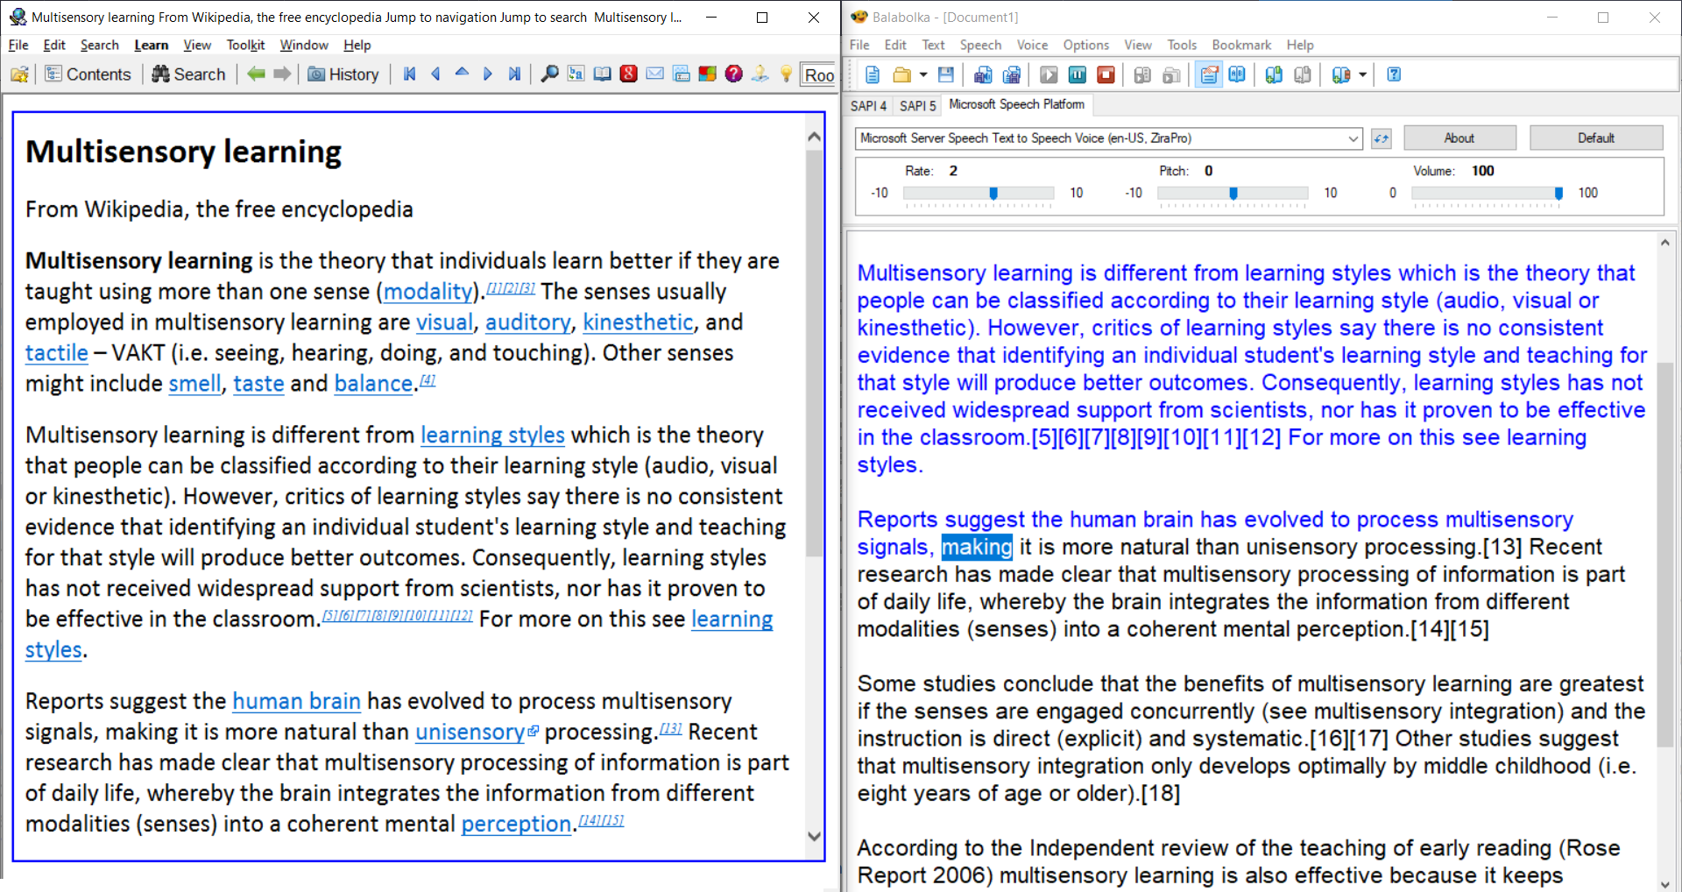Jump to the first topic (skip-to-start arrow)

(409, 74)
